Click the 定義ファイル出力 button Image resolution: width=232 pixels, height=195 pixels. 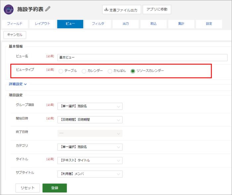[x=122, y=10]
